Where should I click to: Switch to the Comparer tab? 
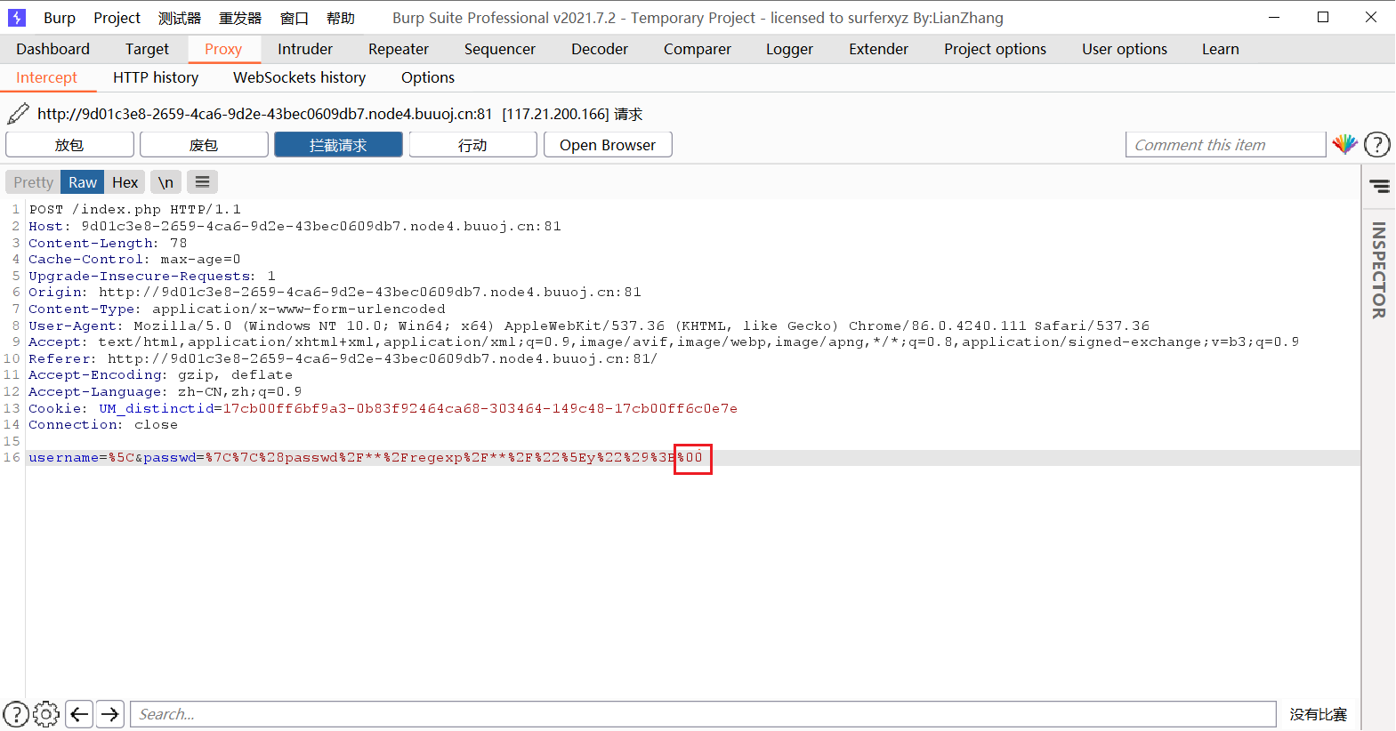(x=698, y=49)
